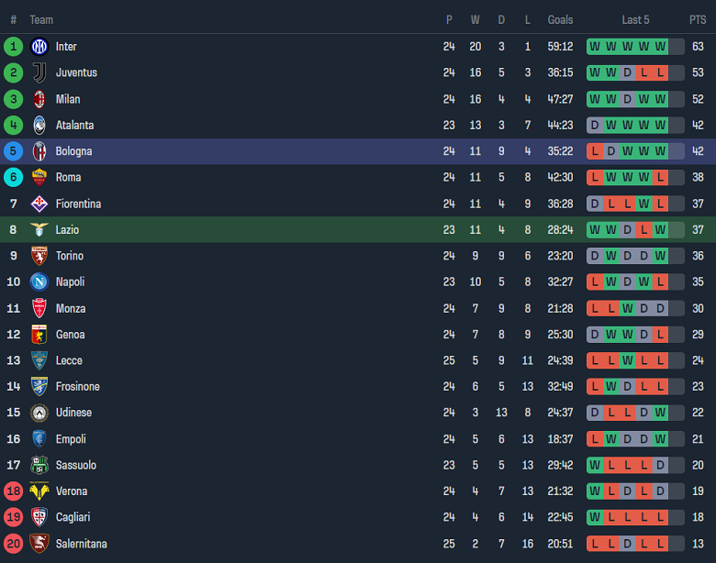The image size is (716, 563).
Task: Sort table by Goals column header
Action: (560, 19)
